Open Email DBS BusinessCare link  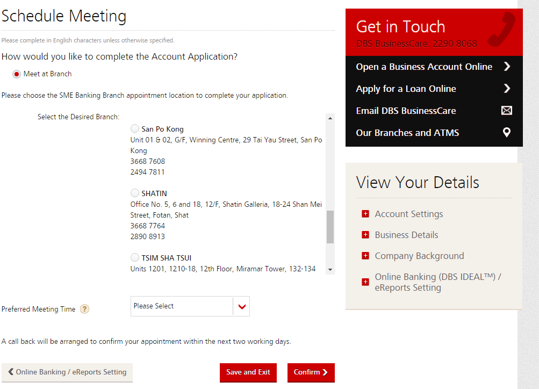pyautogui.click(x=406, y=111)
